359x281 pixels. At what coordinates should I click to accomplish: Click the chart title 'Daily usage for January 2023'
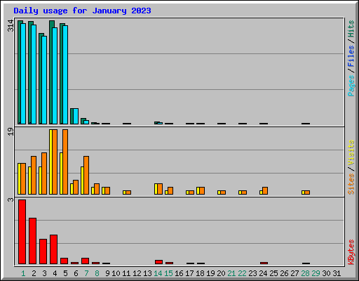point(82,11)
